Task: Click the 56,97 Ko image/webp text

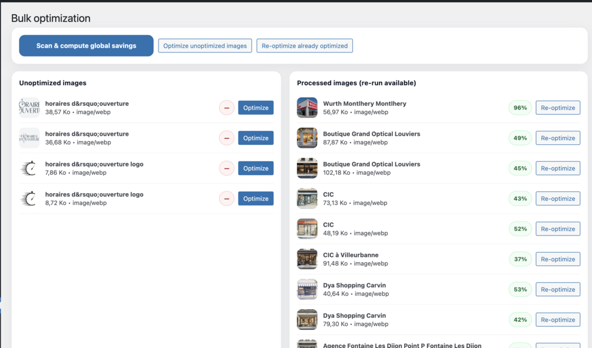Action: [355, 112]
